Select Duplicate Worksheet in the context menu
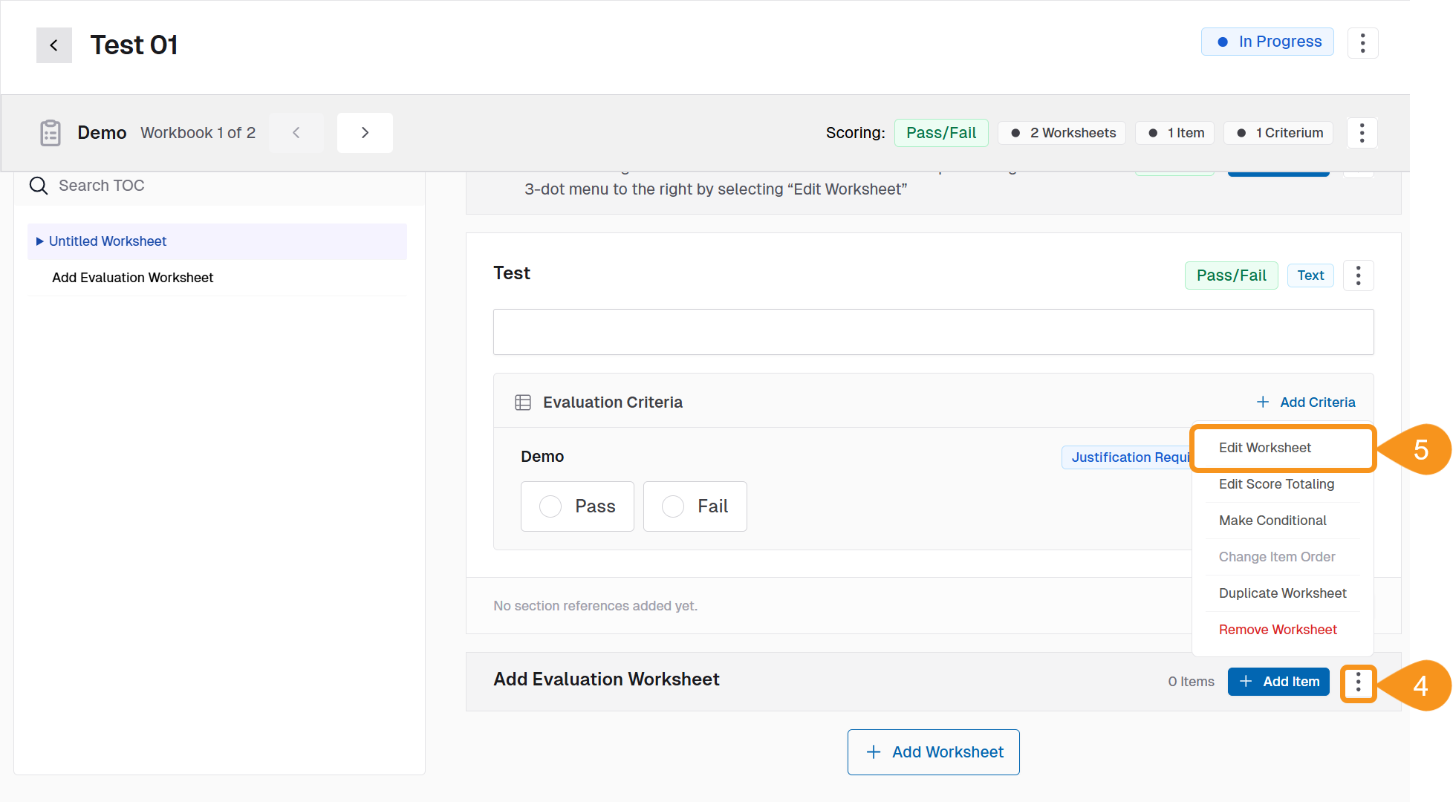This screenshot has width=1453, height=802. [1282, 593]
